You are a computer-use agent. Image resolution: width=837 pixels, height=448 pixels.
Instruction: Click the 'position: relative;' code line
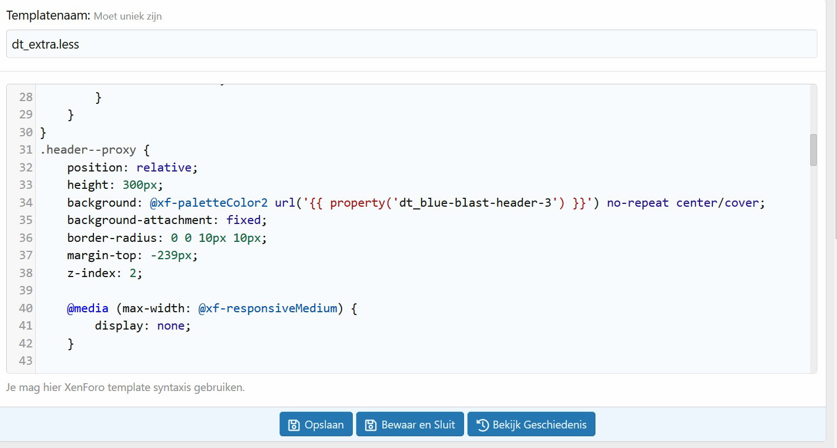coord(133,168)
